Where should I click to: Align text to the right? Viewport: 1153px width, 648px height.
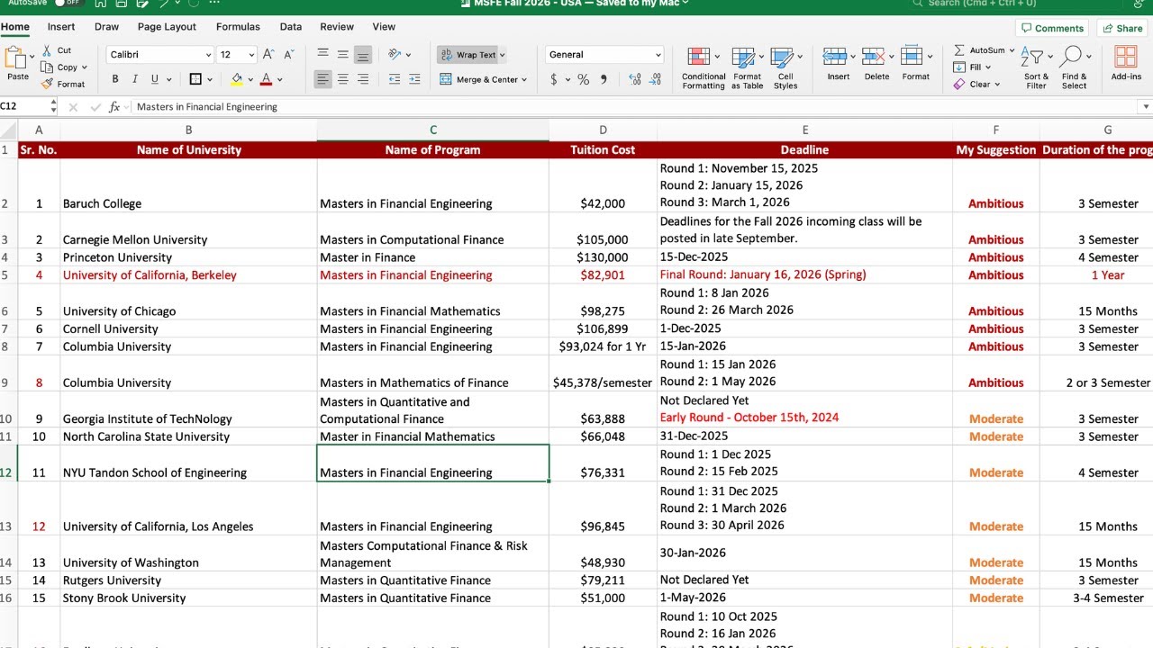click(x=362, y=79)
